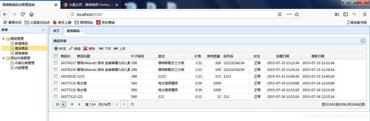370x121 pixels.
Task: Open the 最常访问 bookmark
Action: coord(12,22)
